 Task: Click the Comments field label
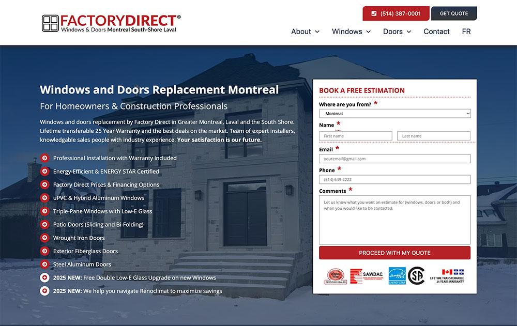point(332,191)
